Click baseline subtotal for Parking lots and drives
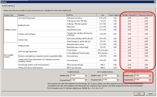Image resolution: width=157 pixels, height=97 pixels. point(129,18)
